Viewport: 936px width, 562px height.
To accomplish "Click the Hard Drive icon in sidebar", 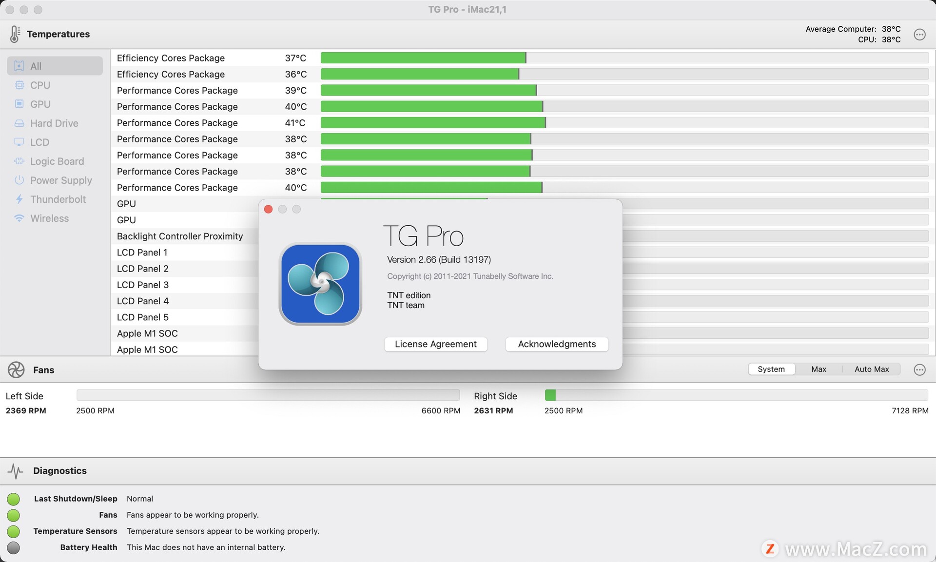I will (19, 123).
